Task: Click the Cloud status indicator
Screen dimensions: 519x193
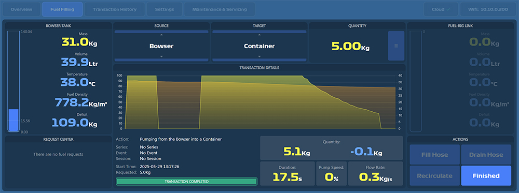Action: [x=441, y=9]
